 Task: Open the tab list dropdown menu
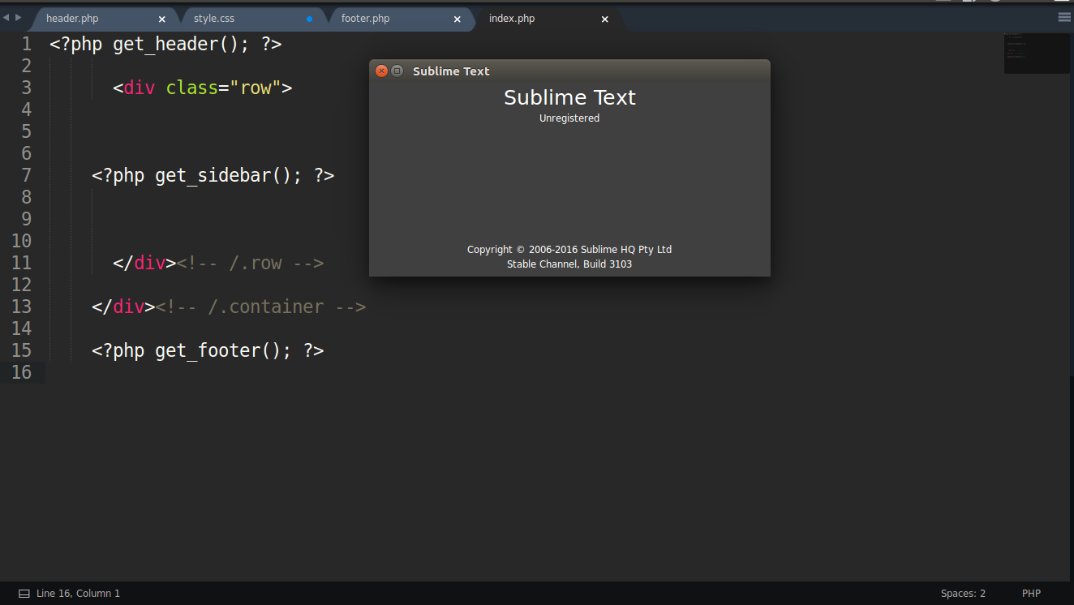coord(1064,17)
